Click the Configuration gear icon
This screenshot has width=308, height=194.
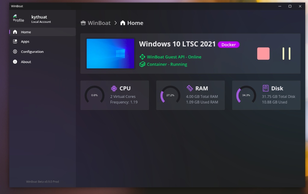click(15, 52)
